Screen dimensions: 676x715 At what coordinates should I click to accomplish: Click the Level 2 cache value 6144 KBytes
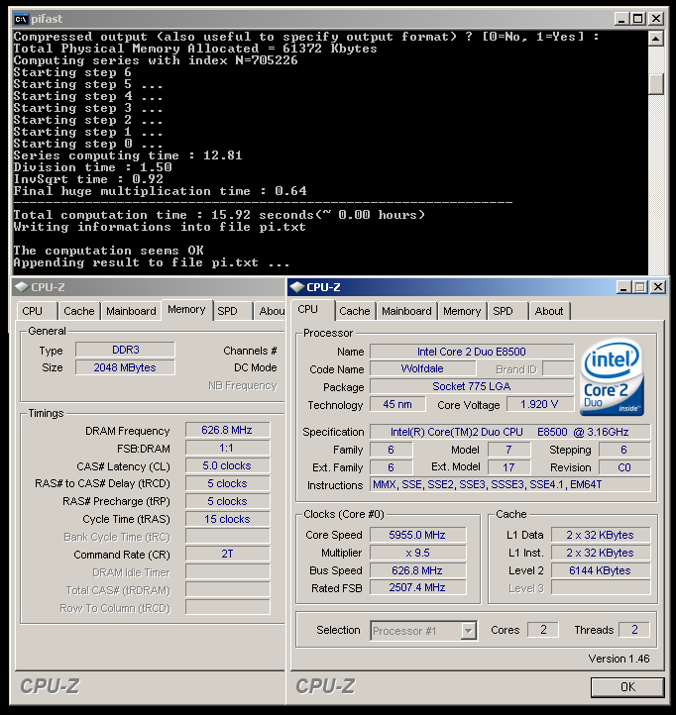601,570
